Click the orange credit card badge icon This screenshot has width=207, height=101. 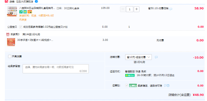[30, 12]
